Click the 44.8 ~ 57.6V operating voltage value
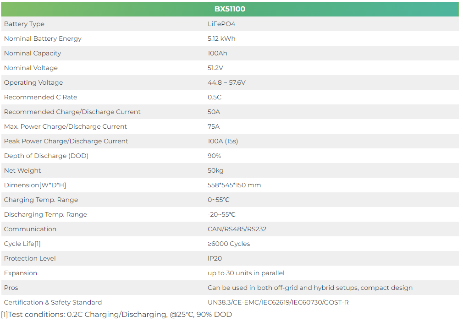Screen dimensions: 463x327 coord(226,82)
